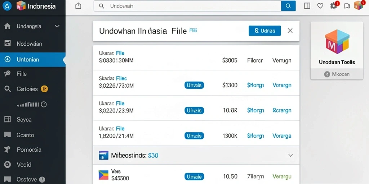
Task: Click the $,0226/73:0M value text
Action: coord(116,86)
